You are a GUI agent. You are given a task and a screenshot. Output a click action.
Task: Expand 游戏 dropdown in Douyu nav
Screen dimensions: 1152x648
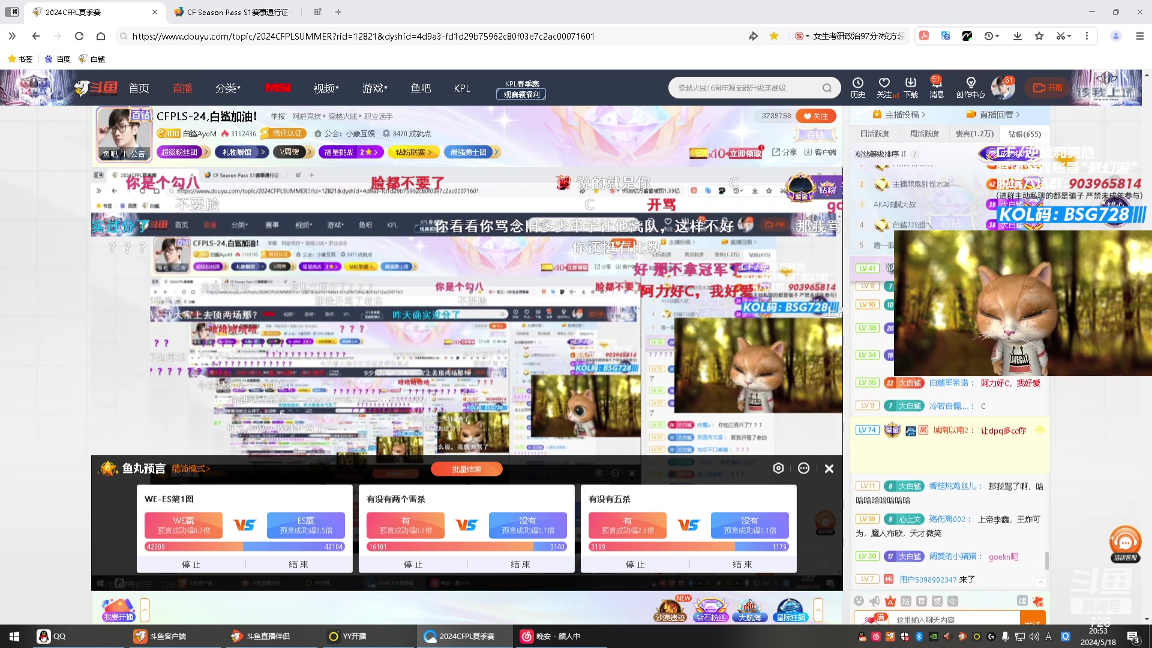point(375,88)
